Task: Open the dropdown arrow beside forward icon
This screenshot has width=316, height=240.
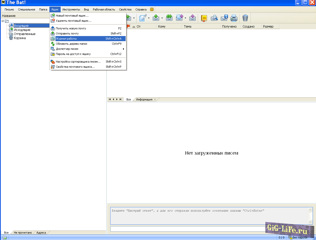Action: coord(185,18)
